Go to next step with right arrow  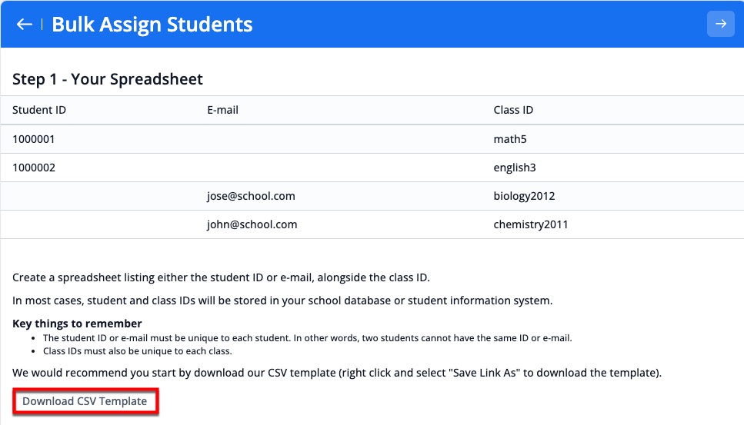tap(720, 25)
